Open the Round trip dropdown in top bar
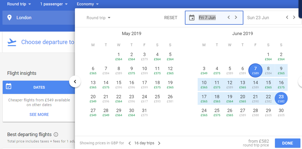Viewport: 302px width, 149px height. pos(19,4)
